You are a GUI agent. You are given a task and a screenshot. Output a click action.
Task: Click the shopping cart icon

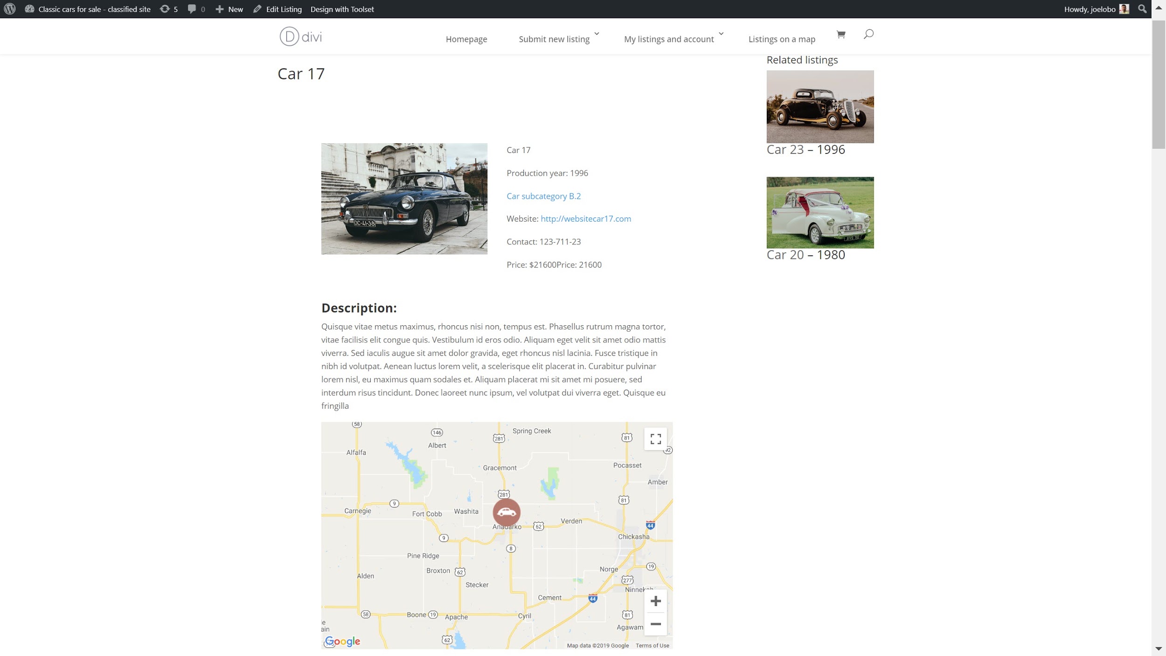(841, 35)
